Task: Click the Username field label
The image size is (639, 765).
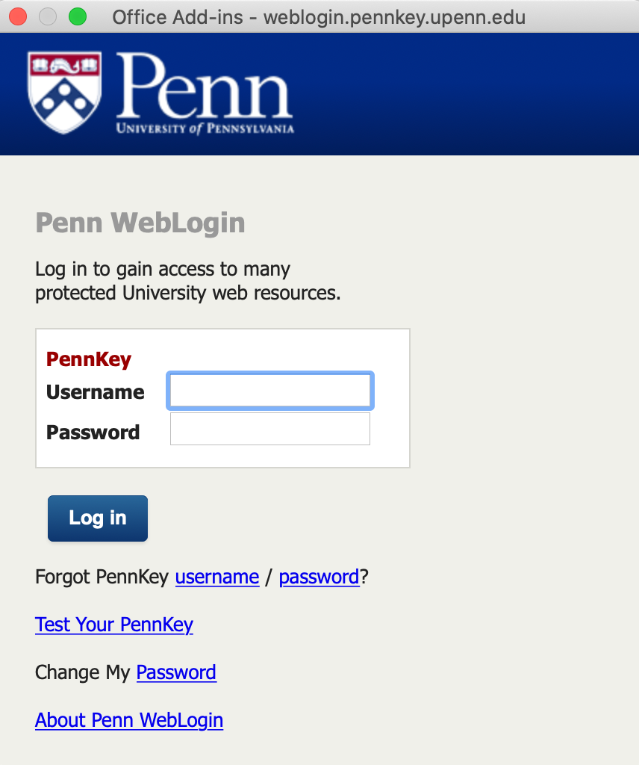Action: point(95,391)
